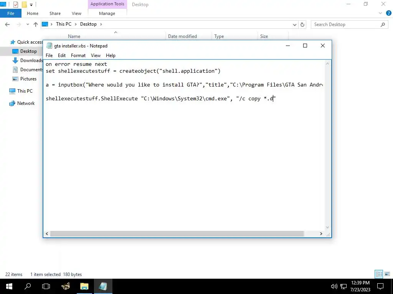The image size is (393, 294).
Task: Select Desktop in the navigation pane
Action: [25, 51]
